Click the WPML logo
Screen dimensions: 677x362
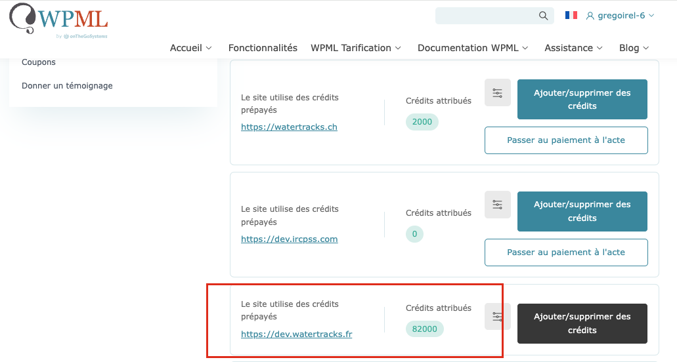tap(58, 20)
